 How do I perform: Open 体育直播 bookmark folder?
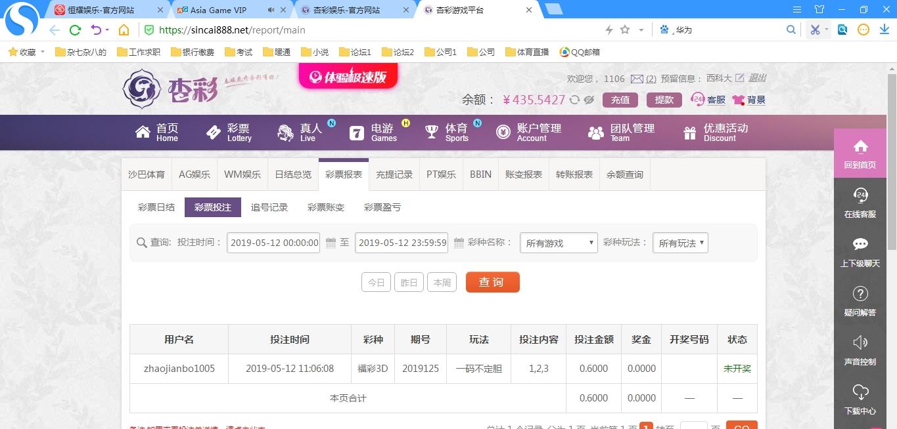(527, 52)
